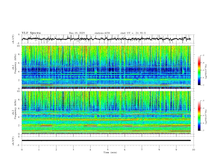Image resolution: width=218 pixels, height=168 pixels.
Task: Click the 'ch.3(V)' axis label
Action: coord(13,141)
